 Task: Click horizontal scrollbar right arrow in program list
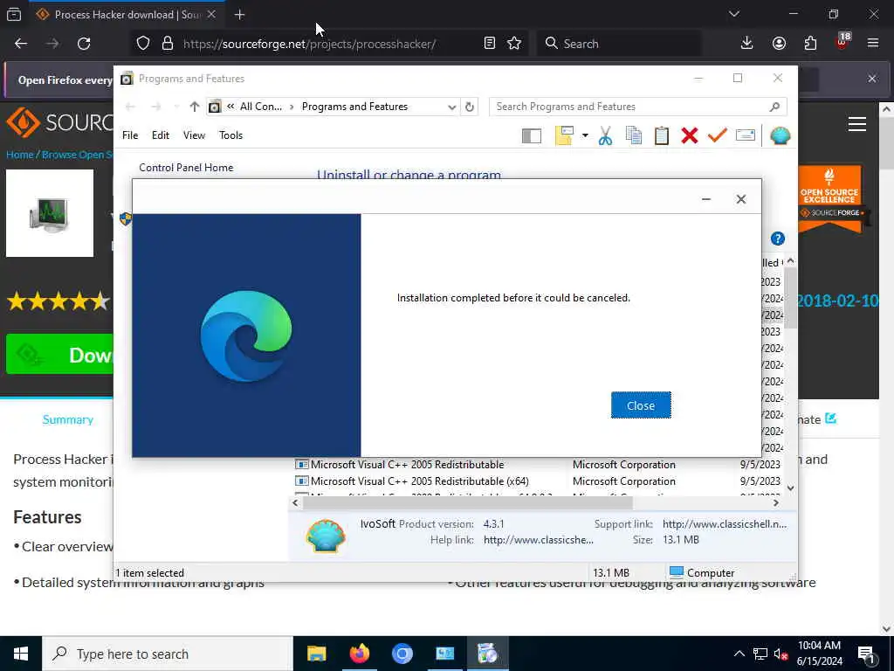(x=776, y=502)
